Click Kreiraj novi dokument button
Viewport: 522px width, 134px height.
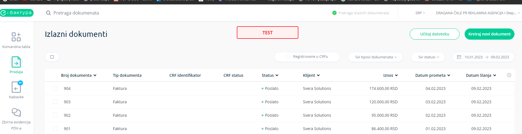tap(489, 34)
